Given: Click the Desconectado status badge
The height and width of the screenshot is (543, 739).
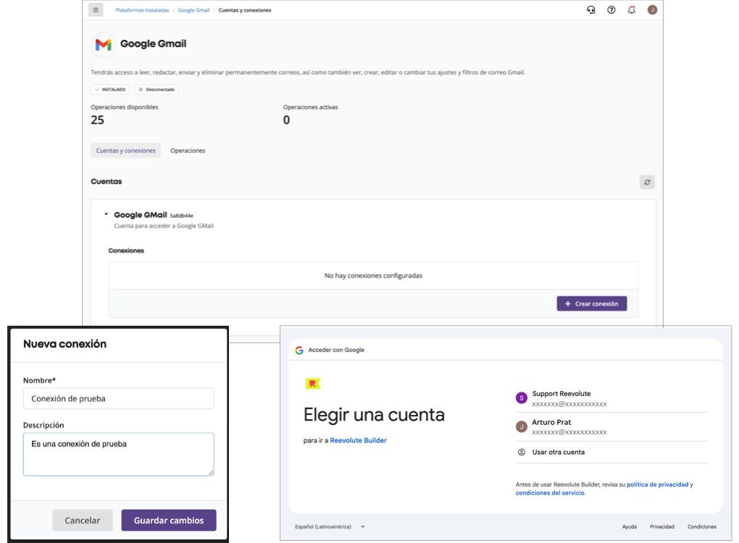Looking at the screenshot, I should click(x=157, y=90).
